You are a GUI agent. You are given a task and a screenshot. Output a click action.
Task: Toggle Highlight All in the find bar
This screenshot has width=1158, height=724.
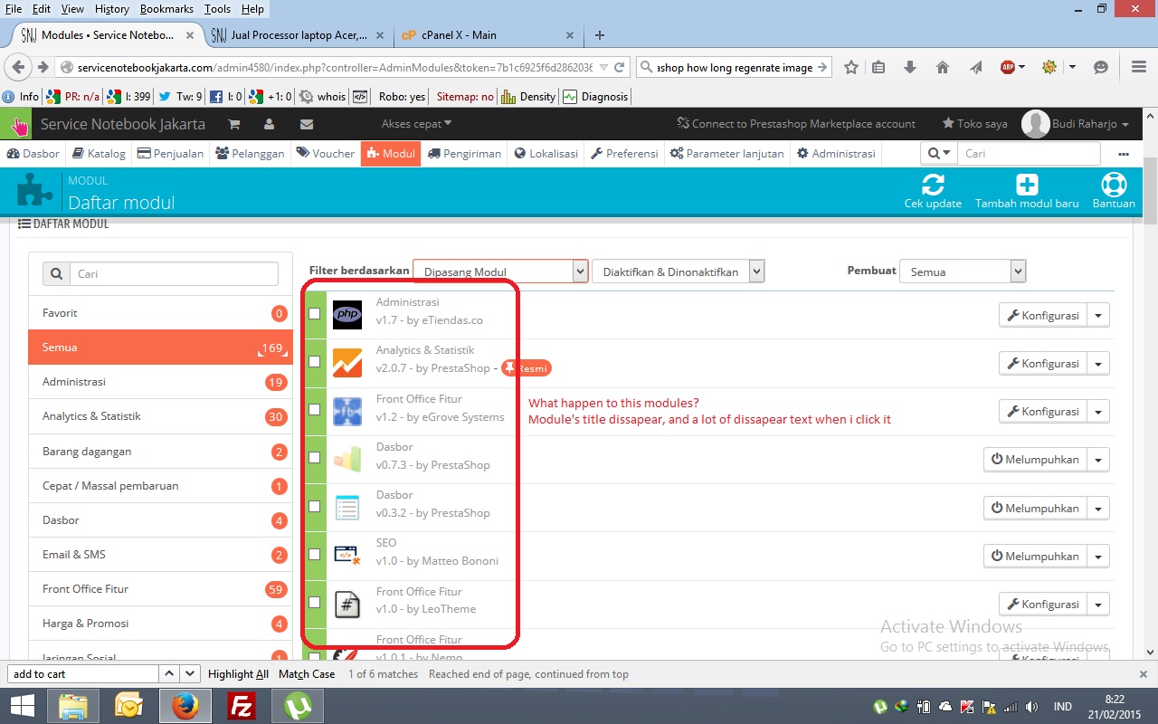(238, 674)
